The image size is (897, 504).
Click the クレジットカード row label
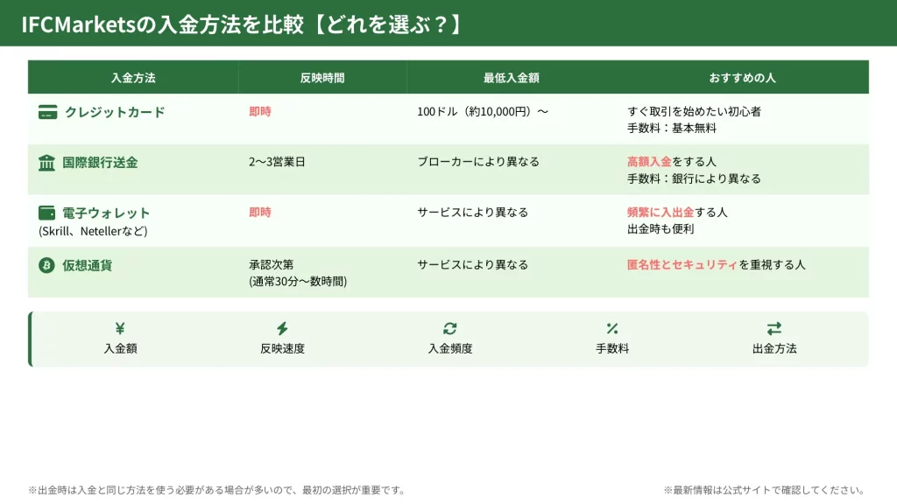click(x=115, y=112)
